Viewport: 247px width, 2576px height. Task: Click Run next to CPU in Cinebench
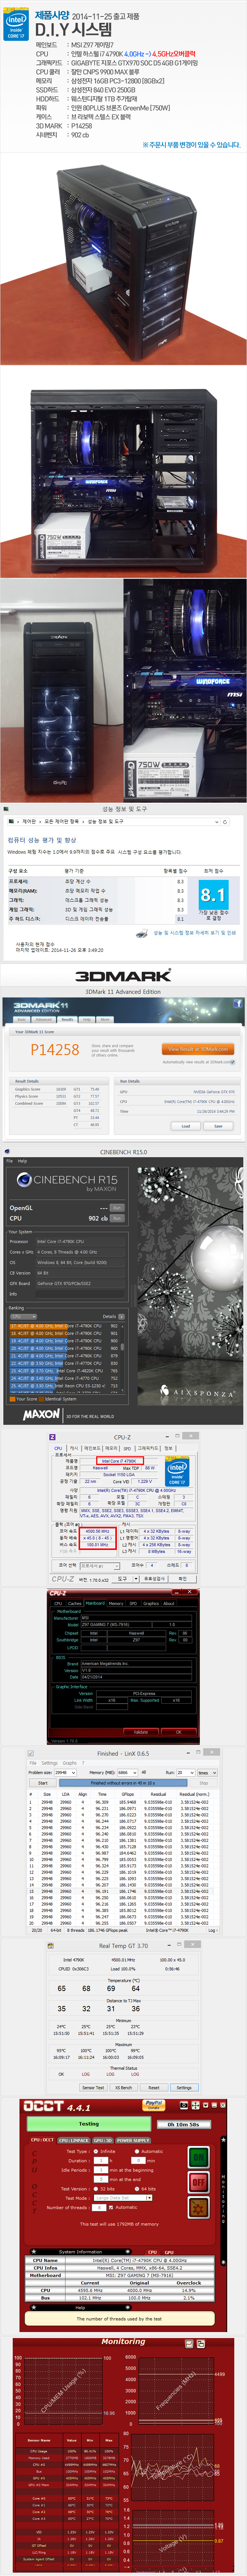pyautogui.click(x=117, y=1218)
